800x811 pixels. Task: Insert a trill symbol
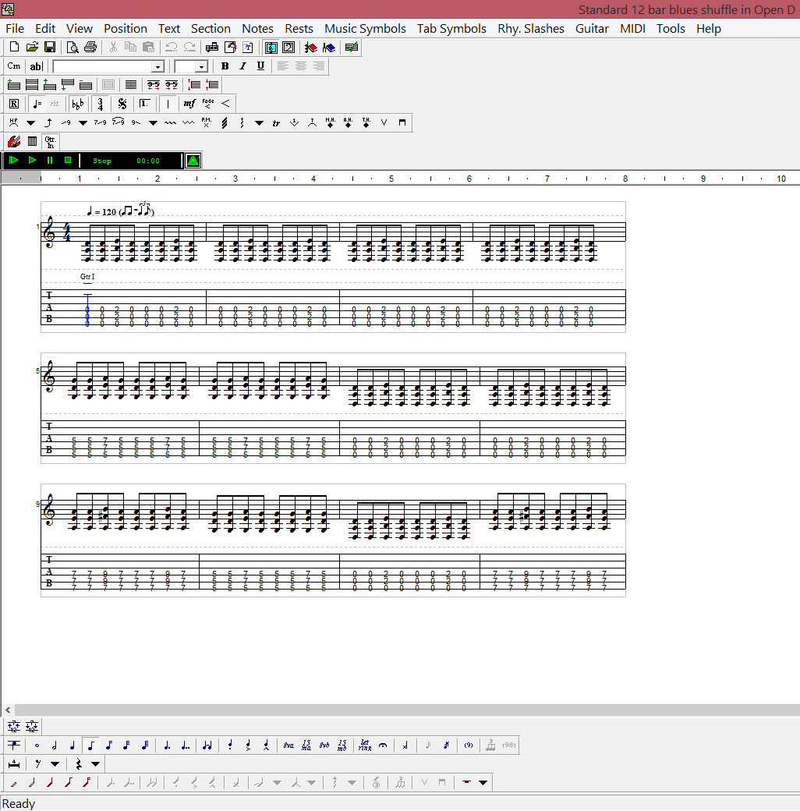pyautogui.click(x=276, y=122)
